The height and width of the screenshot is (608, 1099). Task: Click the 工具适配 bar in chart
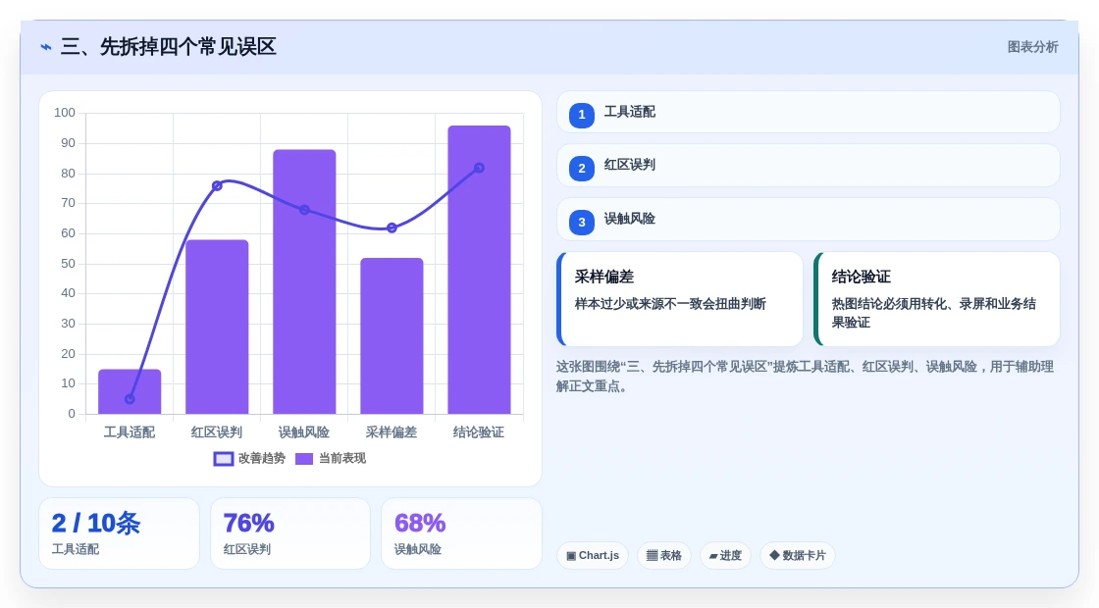tap(130, 391)
